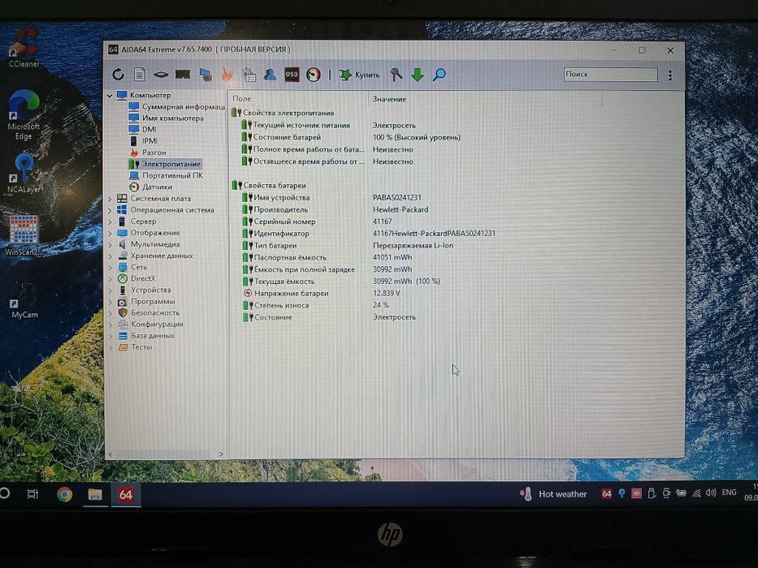The height and width of the screenshot is (568, 758).
Task: Expand the Сеть node
Action: point(110,267)
